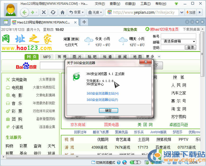Click the 恢复 restore toolbar button

[x=76, y=12]
